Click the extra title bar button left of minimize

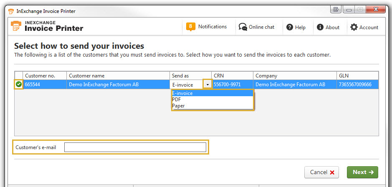[336, 10]
